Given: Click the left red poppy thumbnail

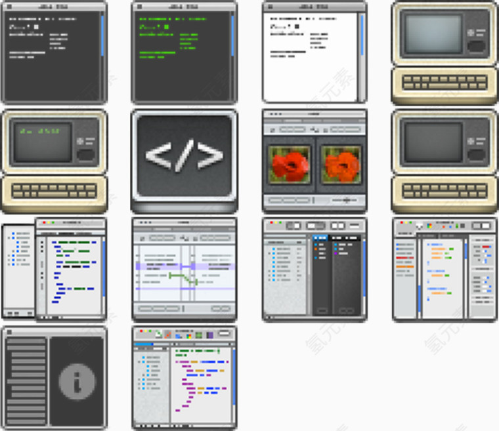Looking at the screenshot, I should pos(290,164).
